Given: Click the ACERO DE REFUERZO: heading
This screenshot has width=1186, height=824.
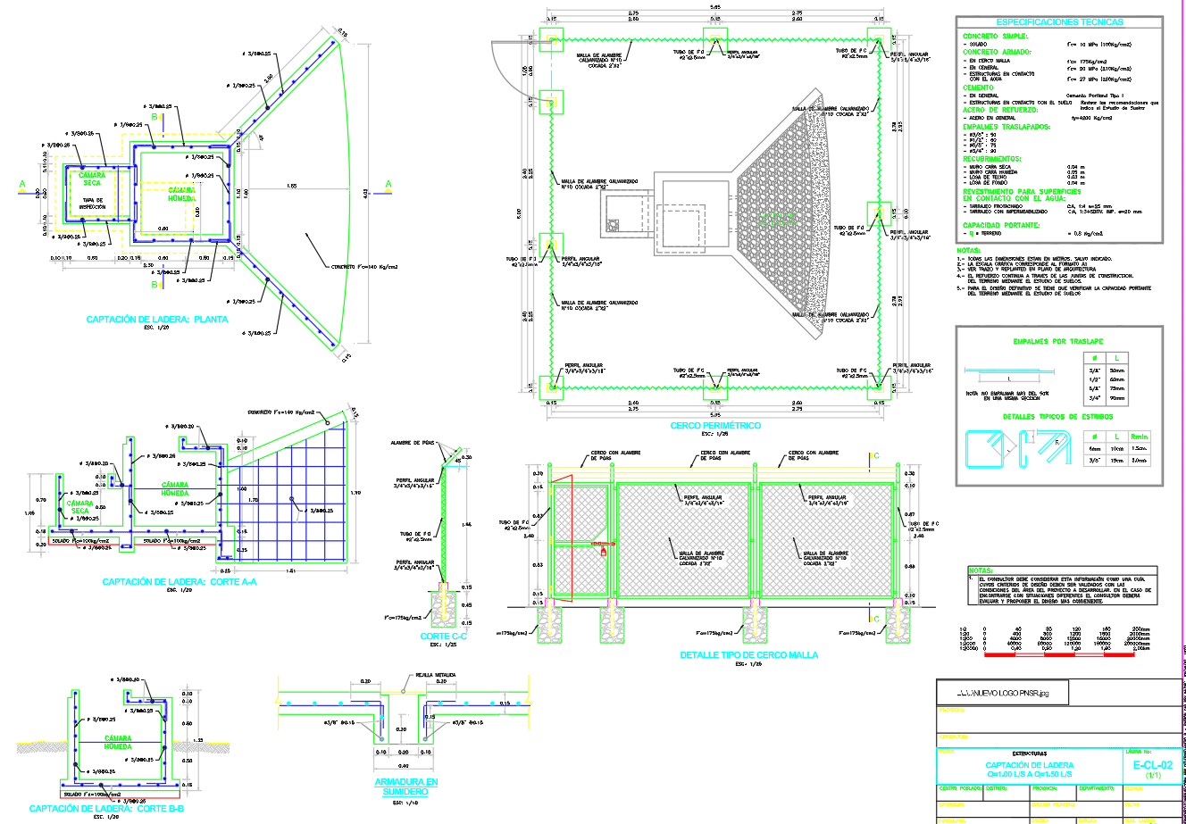Looking at the screenshot, I should [x=1000, y=110].
